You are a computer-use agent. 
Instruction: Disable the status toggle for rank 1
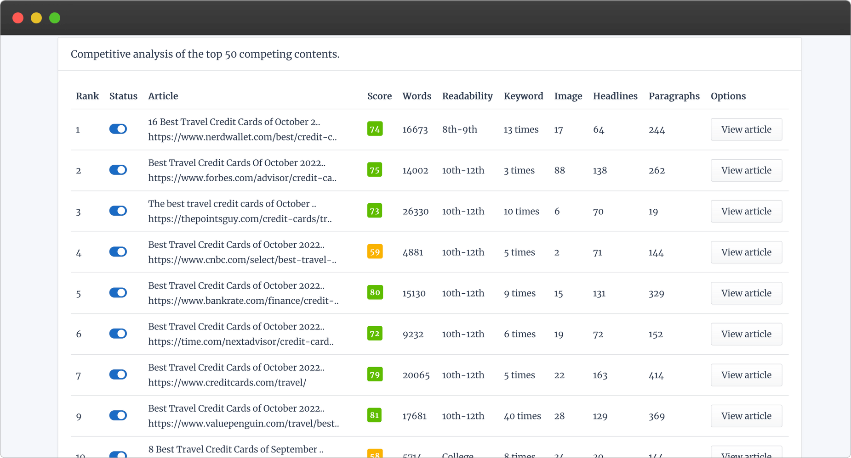click(118, 129)
